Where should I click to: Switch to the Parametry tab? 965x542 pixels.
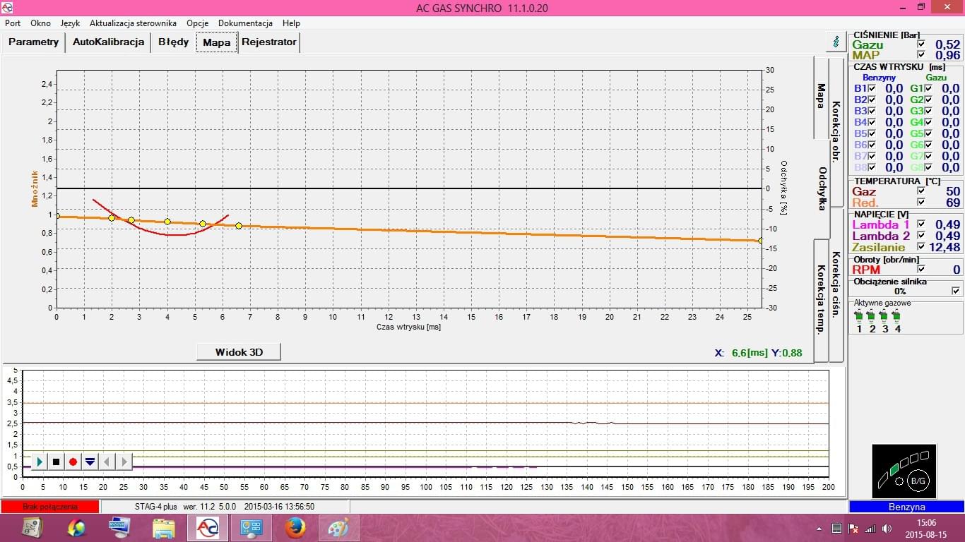[x=34, y=42]
